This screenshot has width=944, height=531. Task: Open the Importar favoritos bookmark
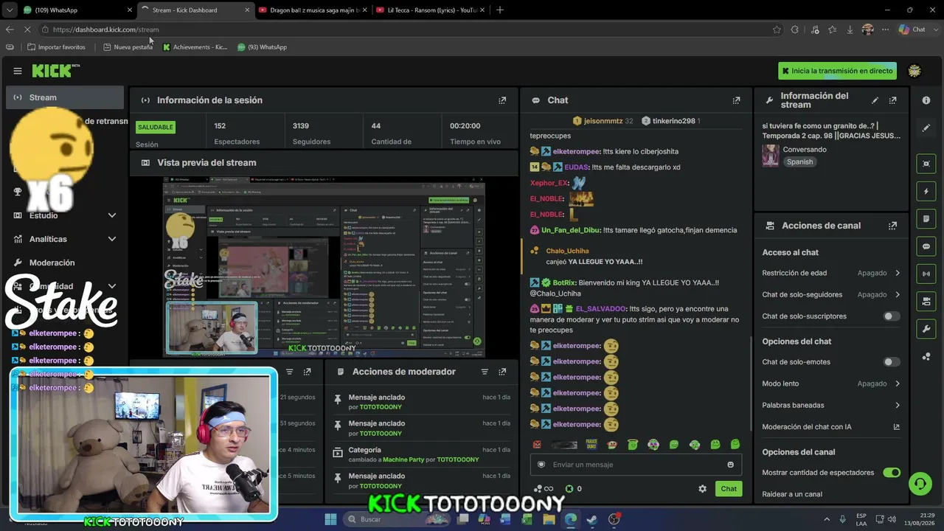(56, 47)
